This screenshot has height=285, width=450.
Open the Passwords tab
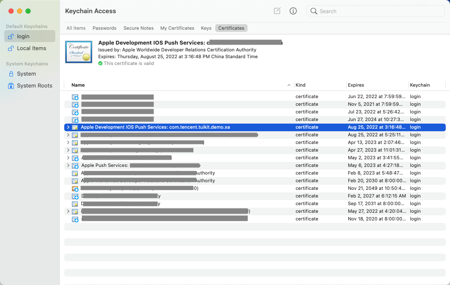pyautogui.click(x=105, y=28)
